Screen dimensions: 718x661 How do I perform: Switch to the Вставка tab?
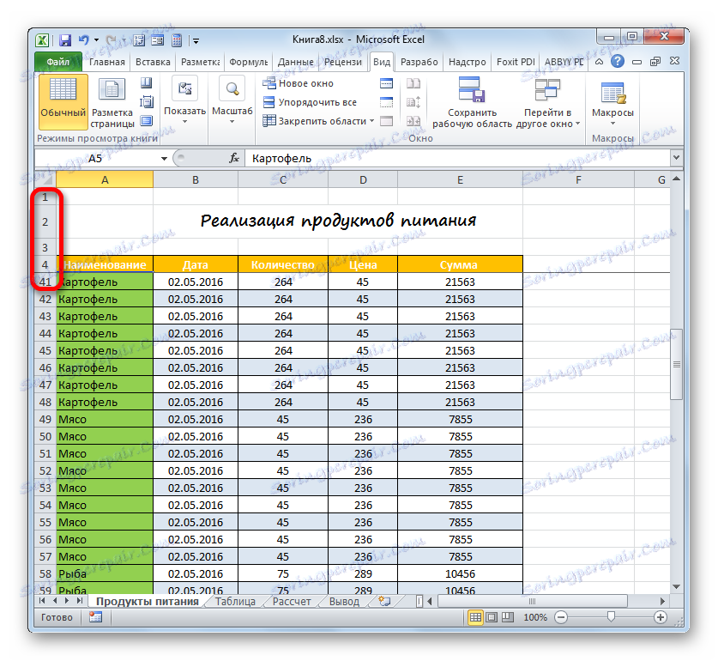(153, 62)
